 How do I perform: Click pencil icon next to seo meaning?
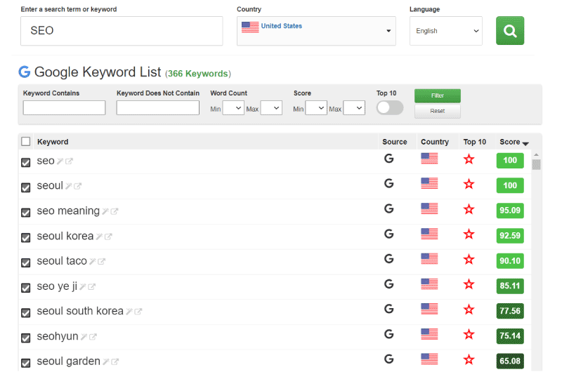coord(105,211)
